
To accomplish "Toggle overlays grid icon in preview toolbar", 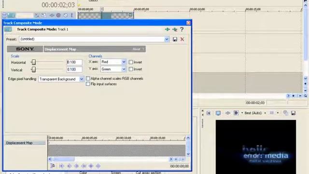I will 272,113.
